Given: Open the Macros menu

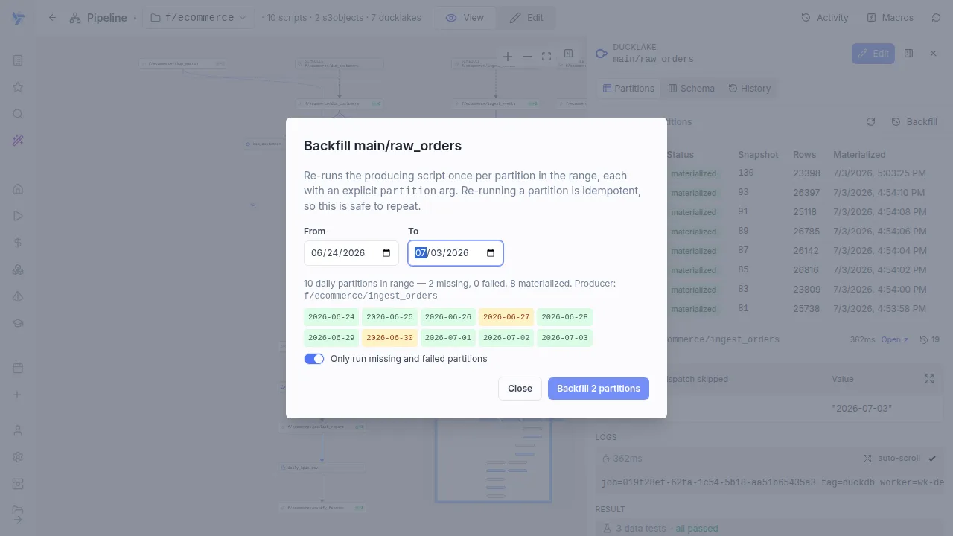Looking at the screenshot, I should pyautogui.click(x=890, y=18).
